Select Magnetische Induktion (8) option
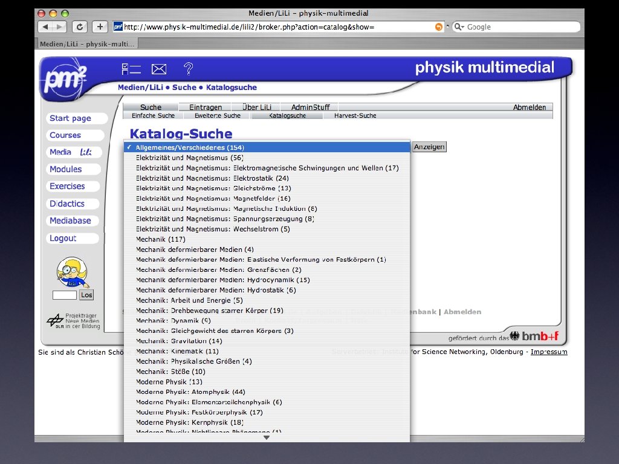Viewport: 619px width, 464px height. tap(267, 208)
